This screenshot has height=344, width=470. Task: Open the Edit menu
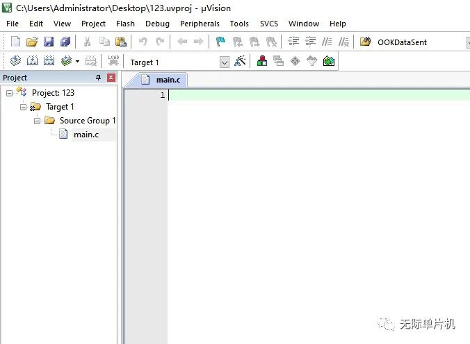point(36,24)
